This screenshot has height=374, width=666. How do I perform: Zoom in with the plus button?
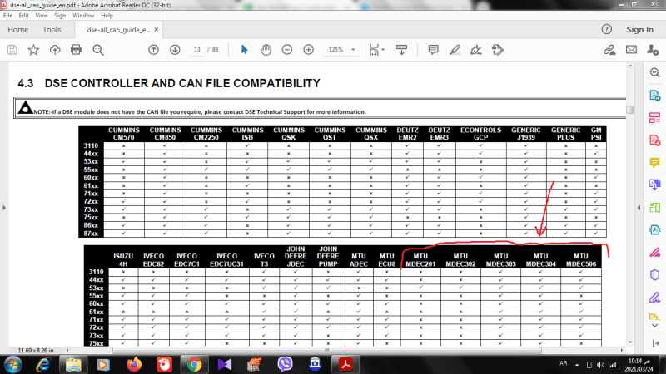coord(308,50)
